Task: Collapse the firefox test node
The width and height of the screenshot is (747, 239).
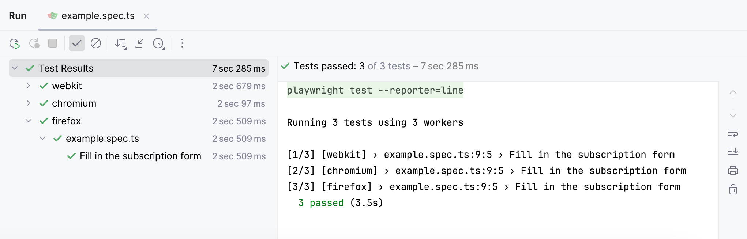Action: click(29, 121)
